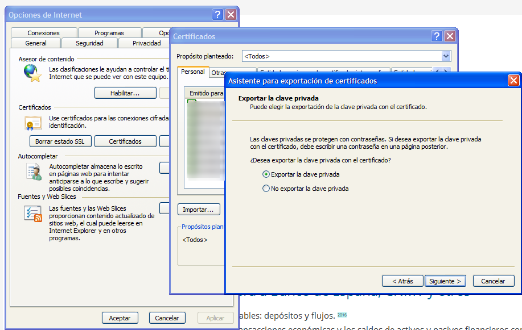The height and width of the screenshot is (330, 522).
Task: Switch to the General tab
Action: (x=36, y=43)
